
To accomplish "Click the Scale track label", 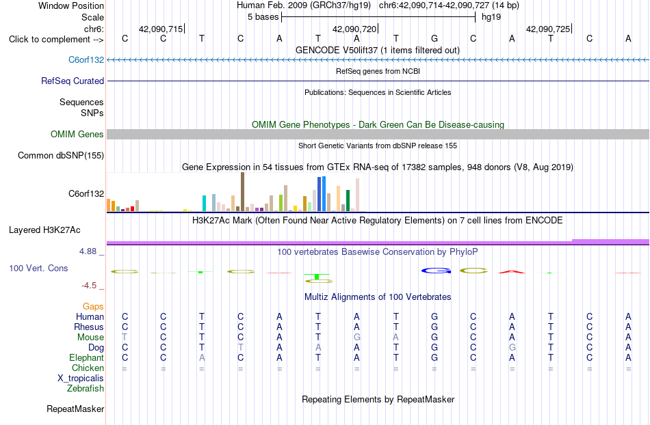I will click(x=92, y=17).
